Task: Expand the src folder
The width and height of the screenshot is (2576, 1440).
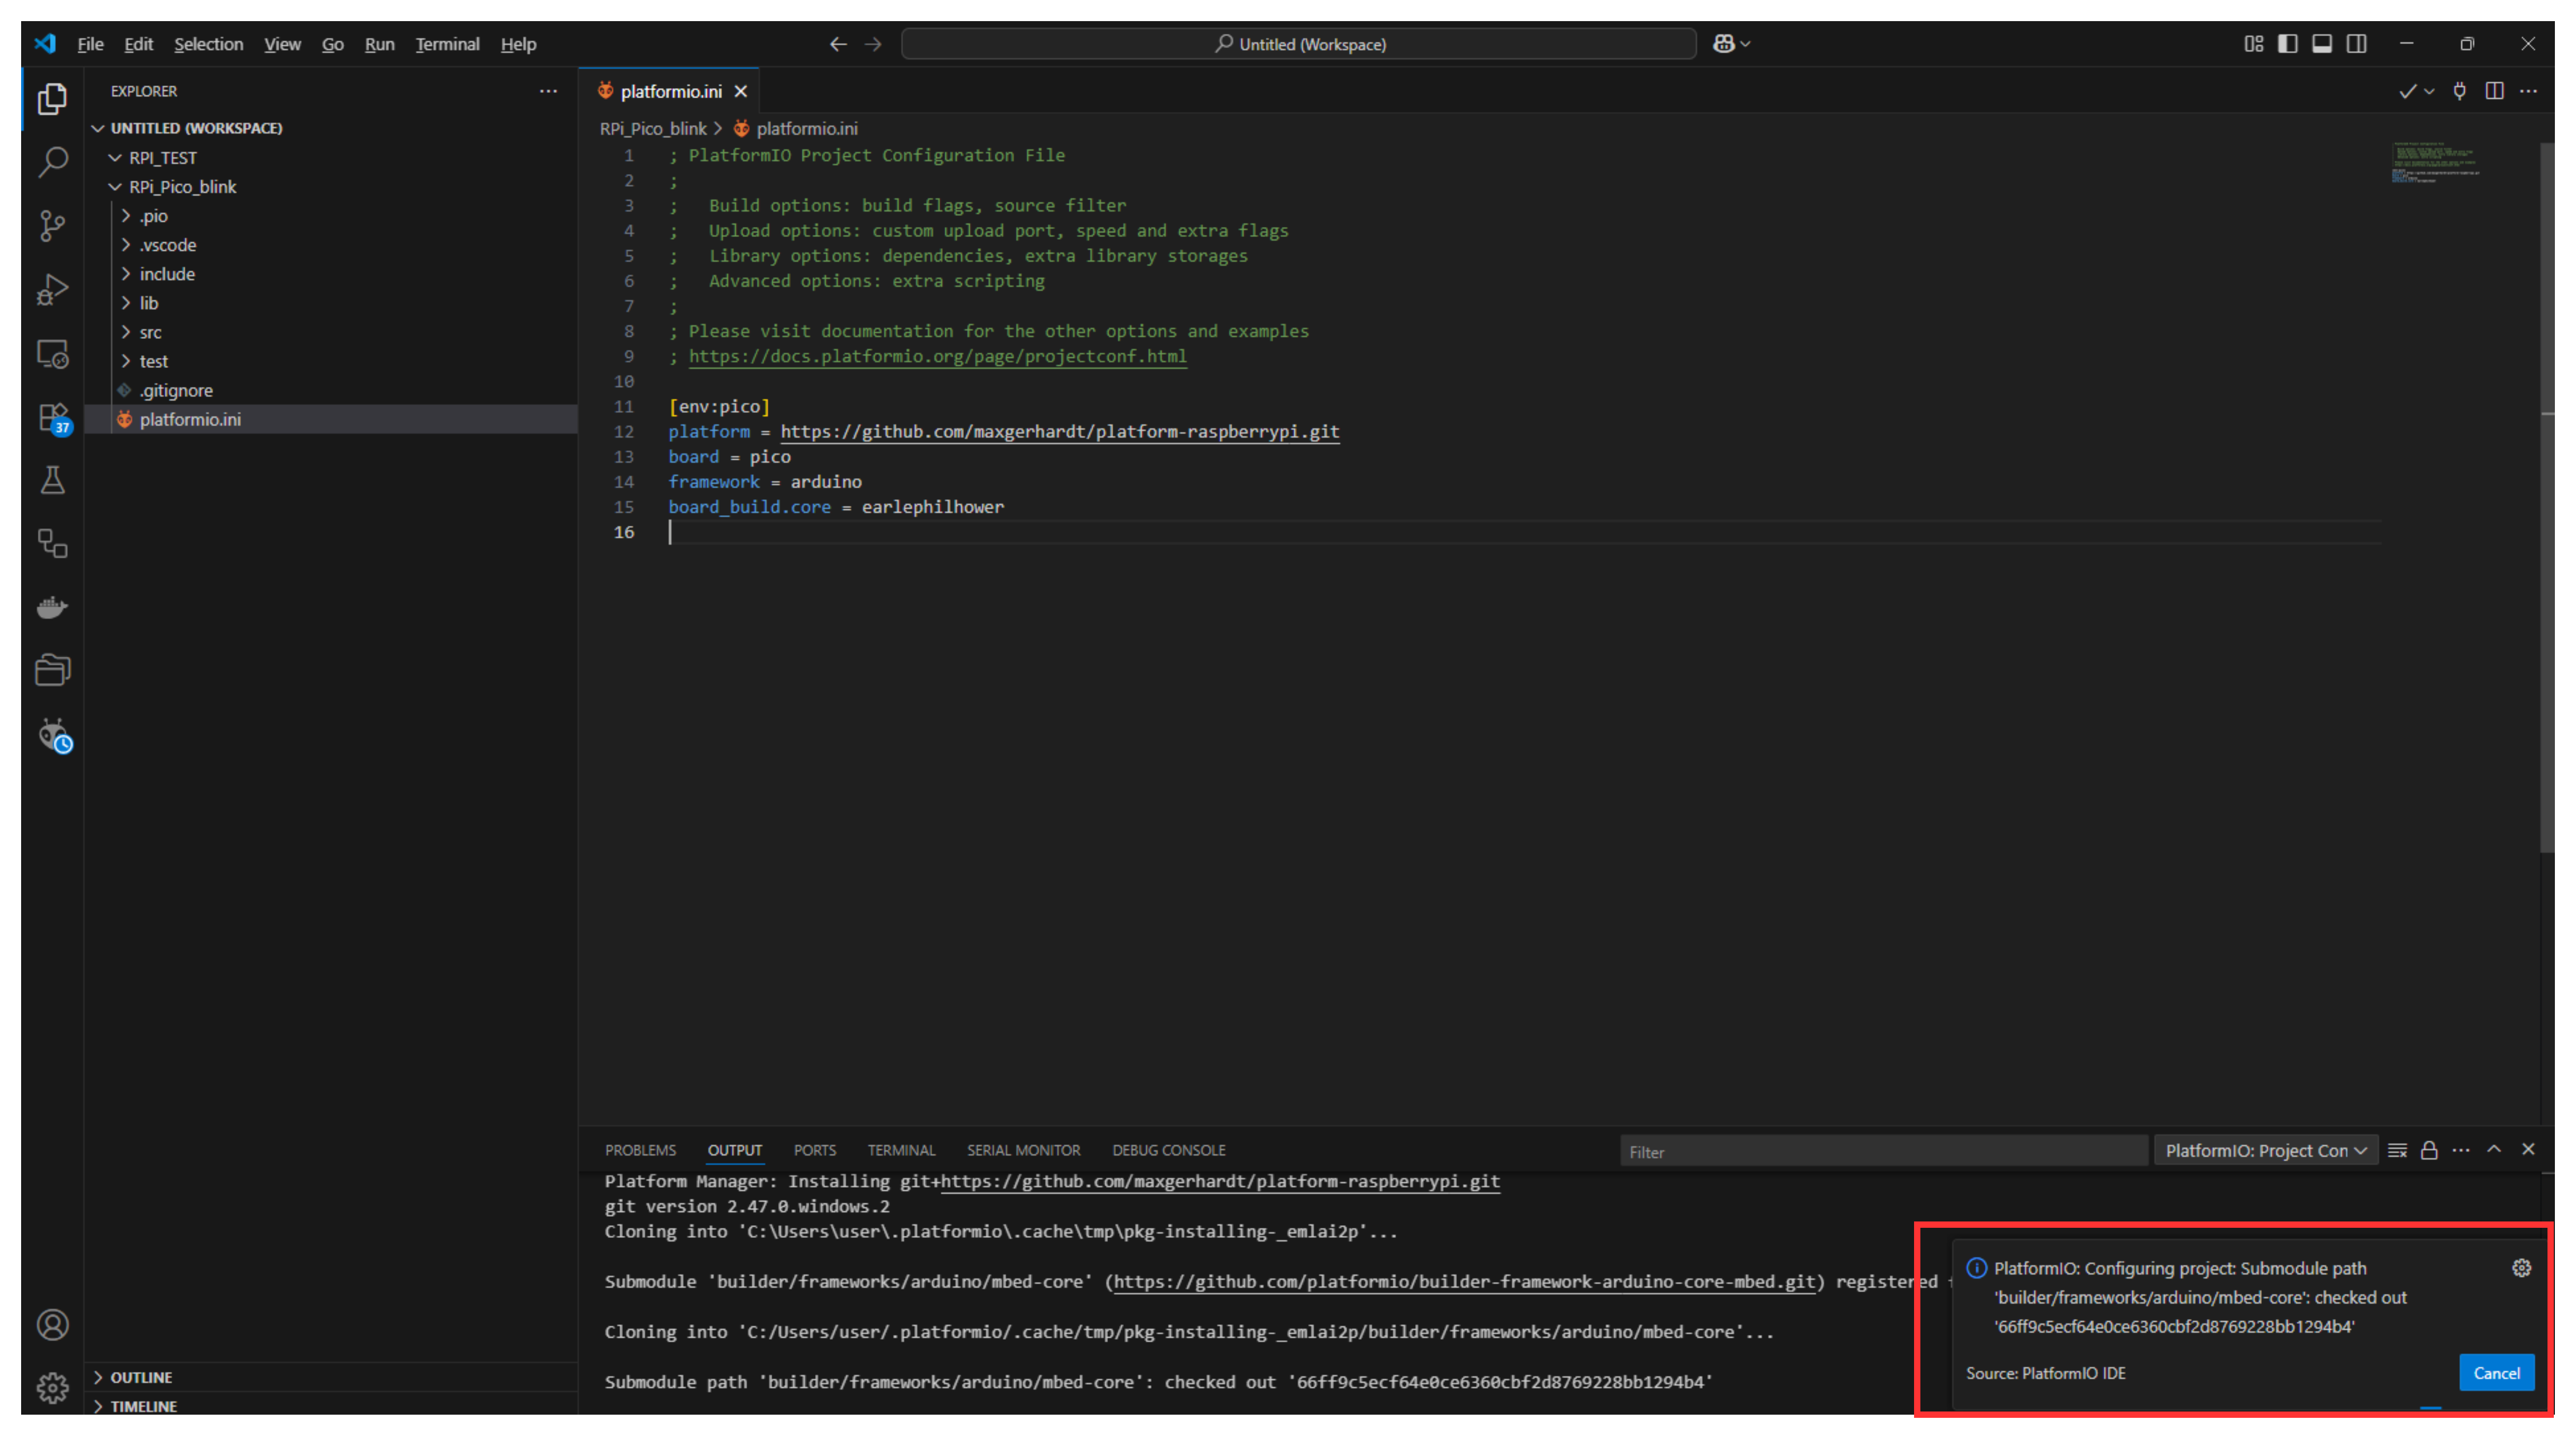Action: (150, 332)
